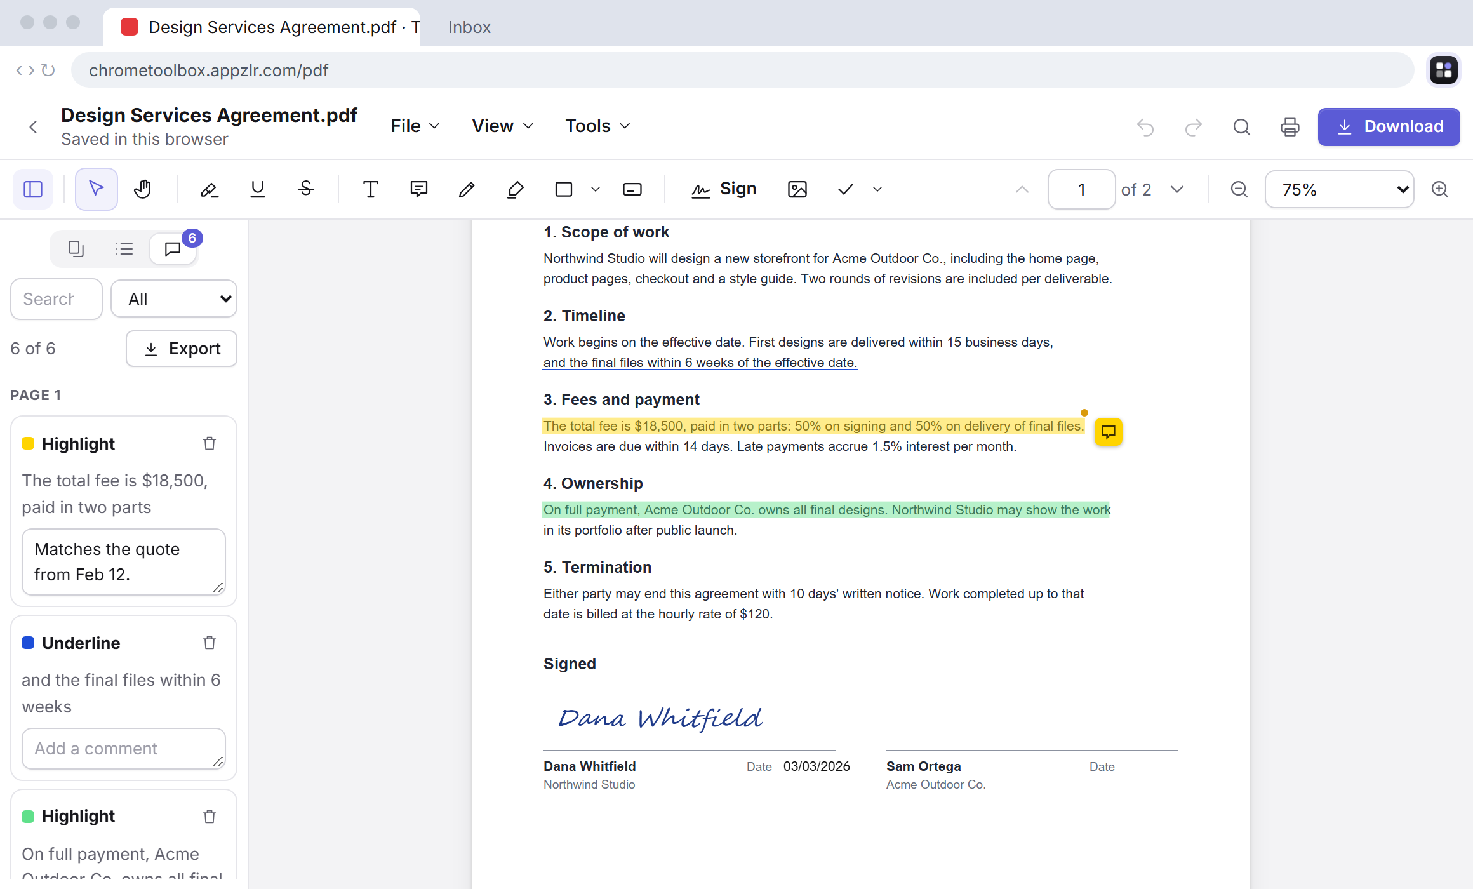Select the Highlighter tool
1473x889 pixels.
[210, 189]
